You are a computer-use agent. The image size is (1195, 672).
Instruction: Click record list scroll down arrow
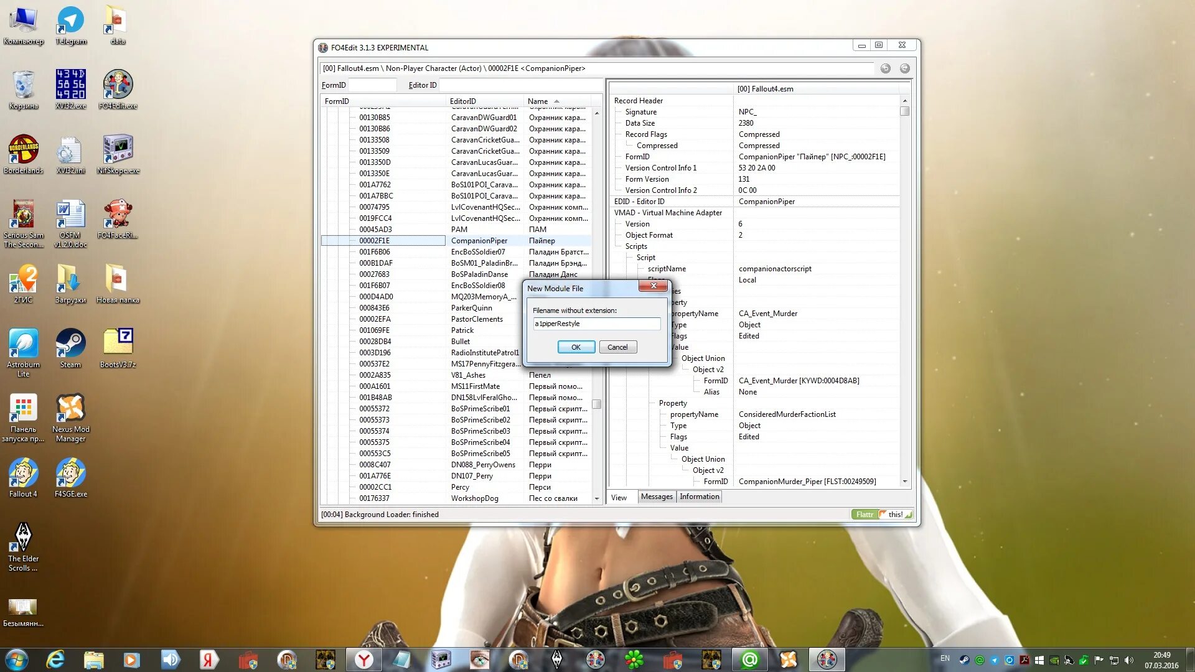click(596, 498)
